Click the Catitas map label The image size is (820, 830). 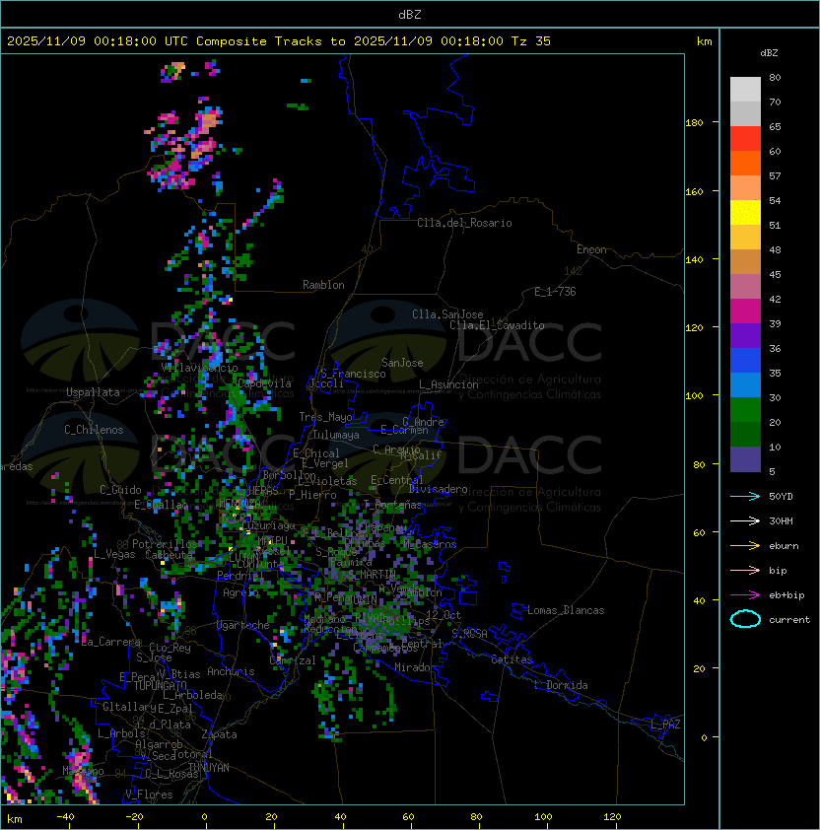[512, 659]
